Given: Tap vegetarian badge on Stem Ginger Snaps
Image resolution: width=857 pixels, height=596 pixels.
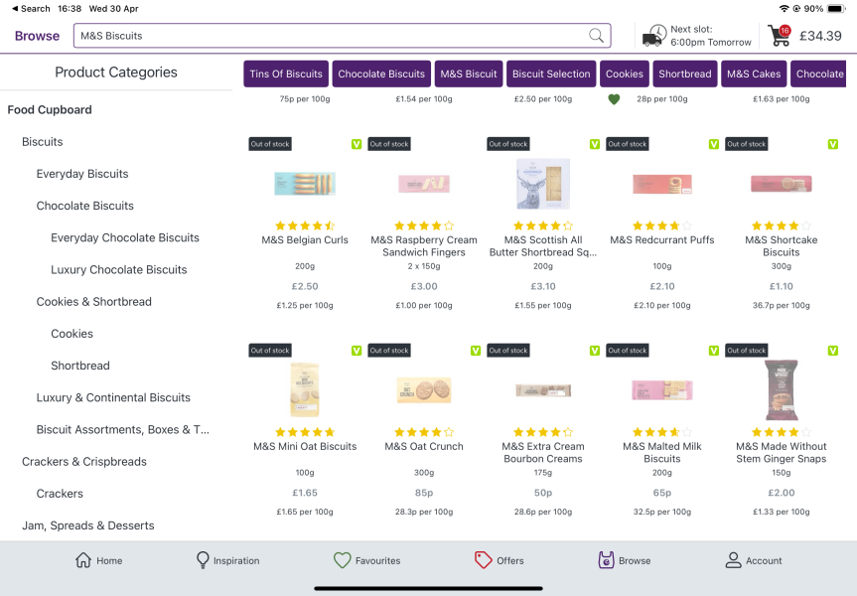Looking at the screenshot, I should tap(832, 351).
